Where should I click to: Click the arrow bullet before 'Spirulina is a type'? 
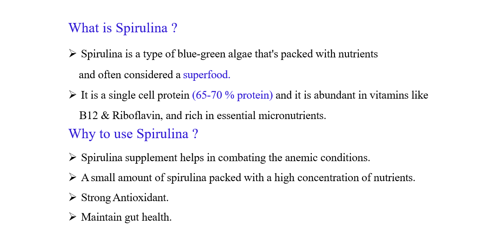[x=72, y=54]
